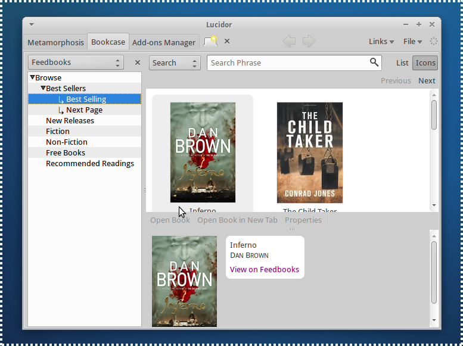The image size is (463, 346).
Task: Click the details pane scrollbar thumb
Action: [434, 272]
